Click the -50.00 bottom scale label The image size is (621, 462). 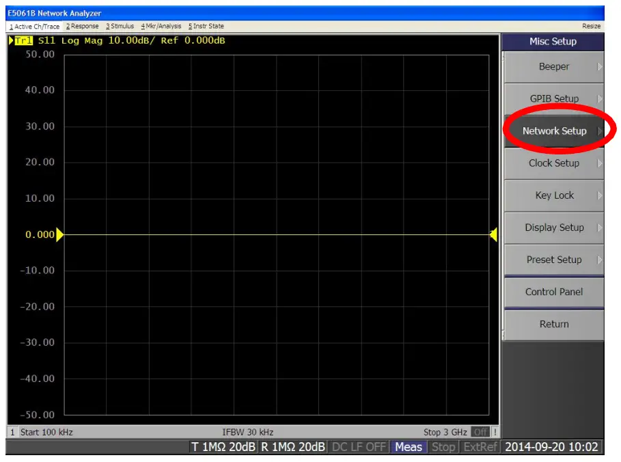(x=38, y=415)
